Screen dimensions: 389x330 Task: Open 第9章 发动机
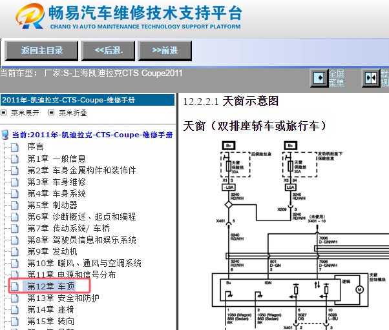(x=52, y=251)
